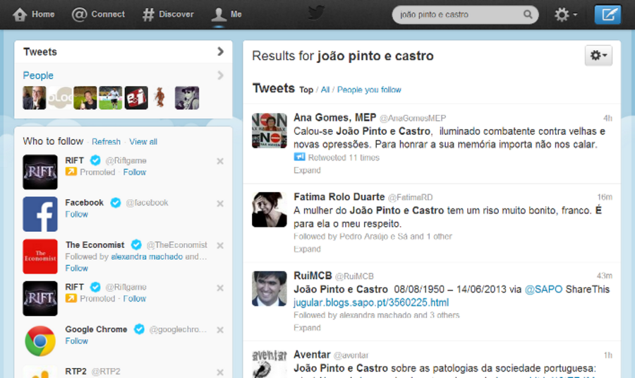
Task: Follow the Google Chrome account
Action: coord(76,341)
